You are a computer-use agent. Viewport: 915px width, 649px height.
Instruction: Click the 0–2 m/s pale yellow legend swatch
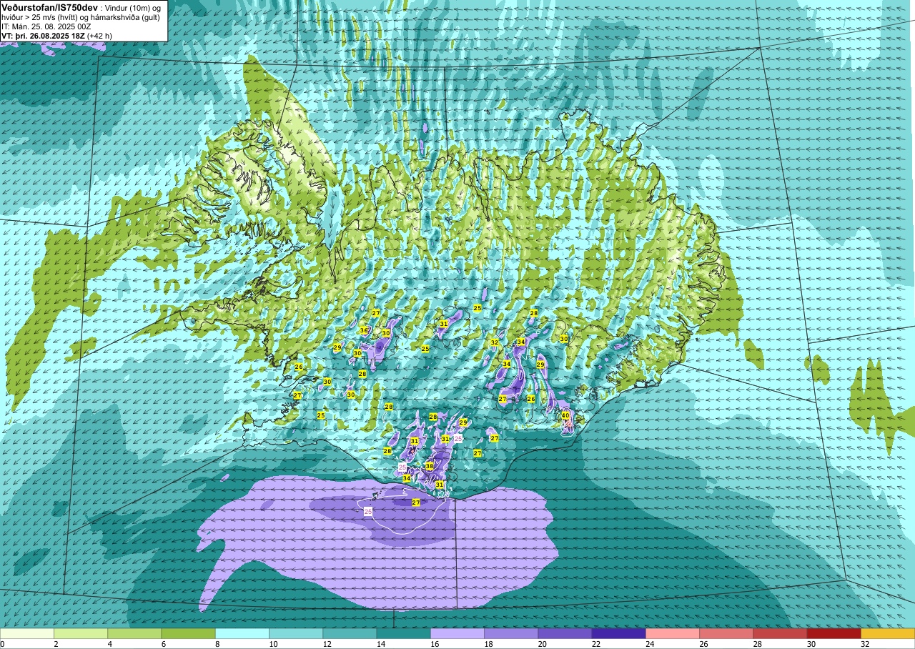[x=27, y=633]
